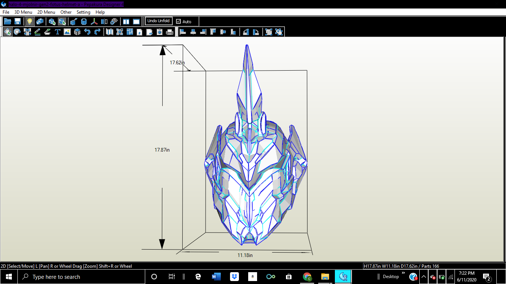Open the Help menu
This screenshot has width=506, height=284.
[100, 12]
